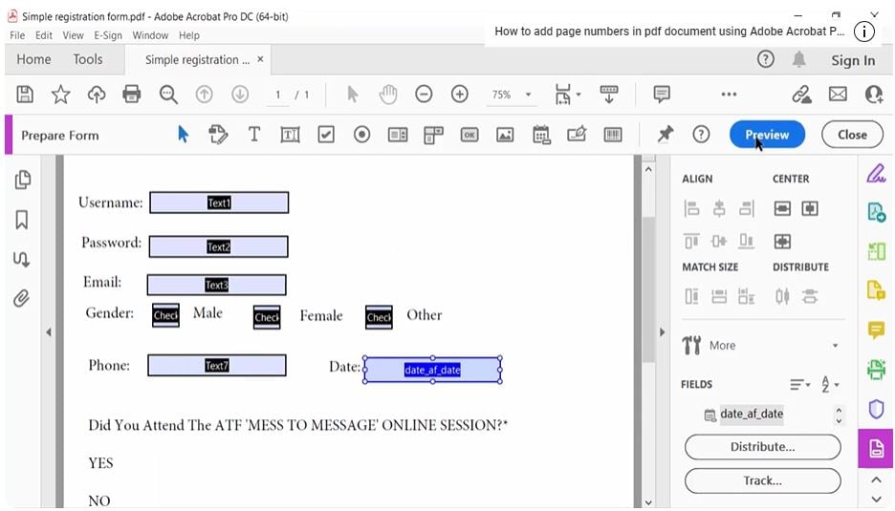Click the Sign In link
This screenshot has width=895, height=511.
853,60
